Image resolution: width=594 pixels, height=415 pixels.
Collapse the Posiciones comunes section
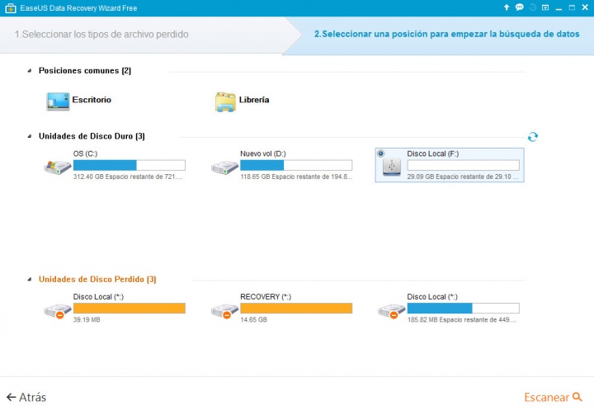point(30,71)
